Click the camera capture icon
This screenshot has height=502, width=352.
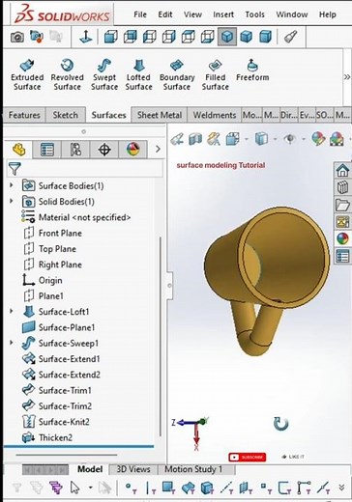pos(17,37)
